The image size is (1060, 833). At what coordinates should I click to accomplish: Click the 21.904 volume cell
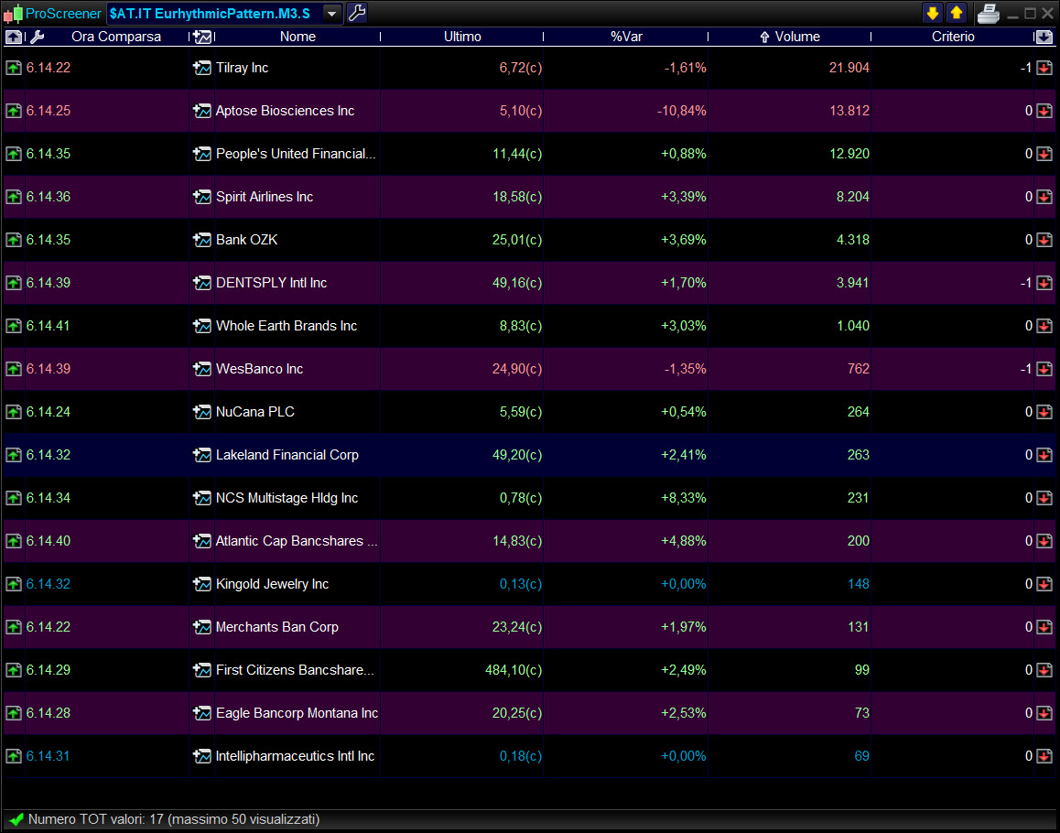(849, 68)
